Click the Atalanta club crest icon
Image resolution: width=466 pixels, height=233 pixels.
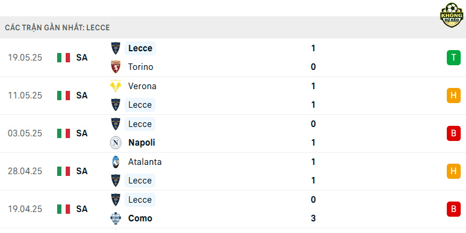pos(115,162)
